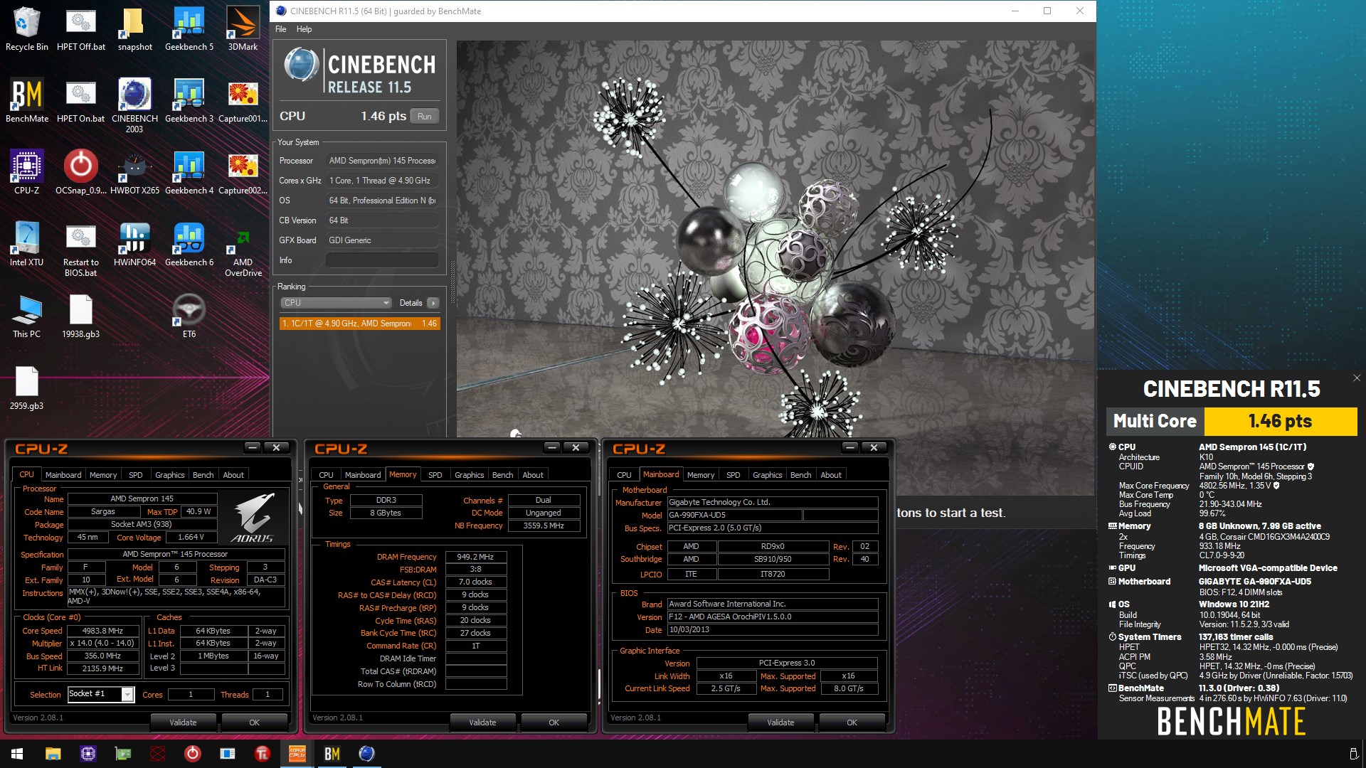1366x768 pixels.
Task: Launch Geekbench 5 desktop shortcut
Action: tap(189, 28)
